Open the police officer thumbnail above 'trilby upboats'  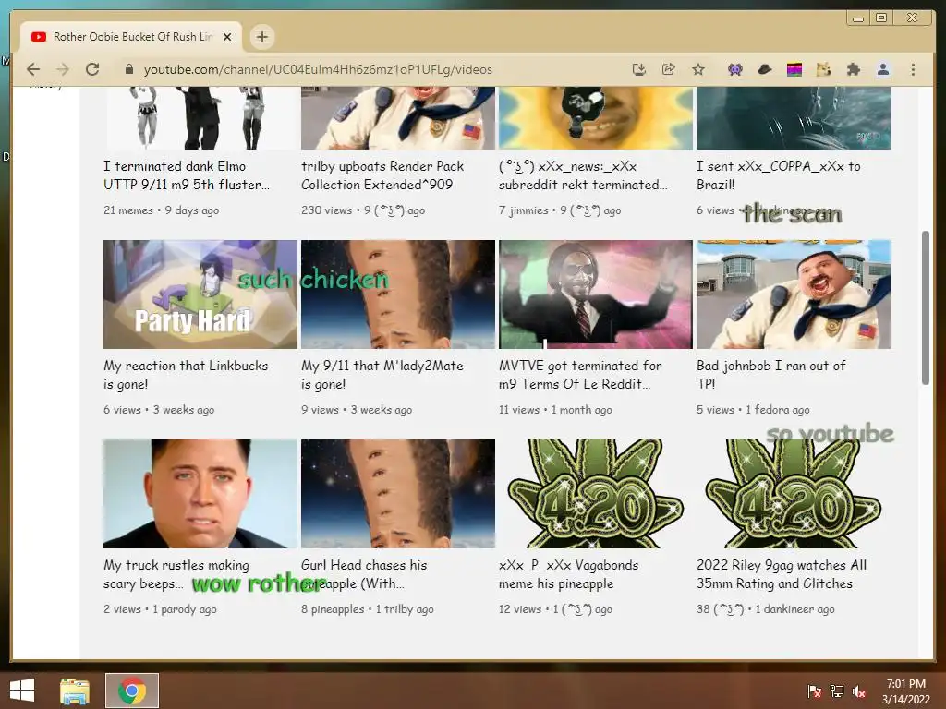click(398, 117)
